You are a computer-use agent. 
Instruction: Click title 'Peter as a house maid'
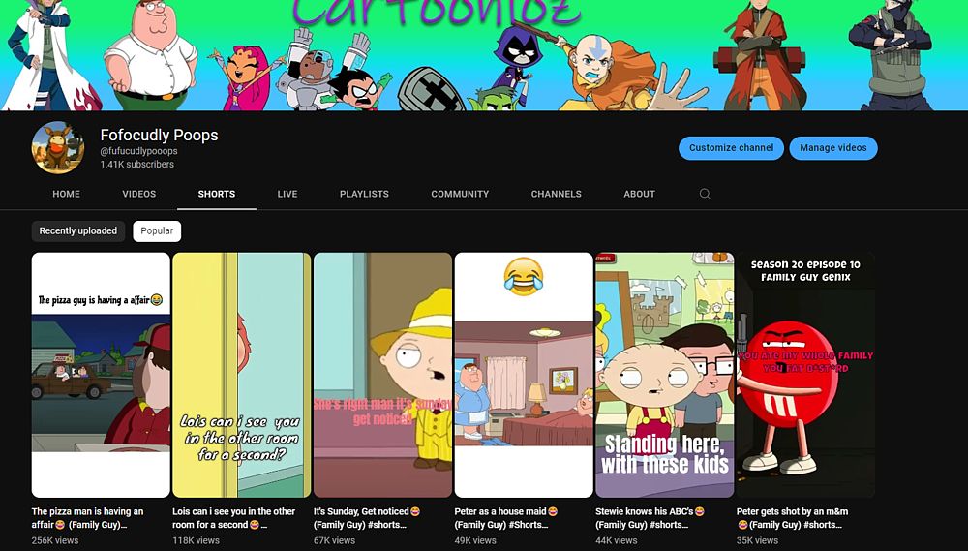click(506, 518)
